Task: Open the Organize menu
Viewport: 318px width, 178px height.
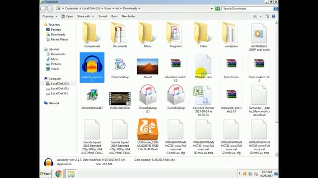Action: (x=50, y=16)
